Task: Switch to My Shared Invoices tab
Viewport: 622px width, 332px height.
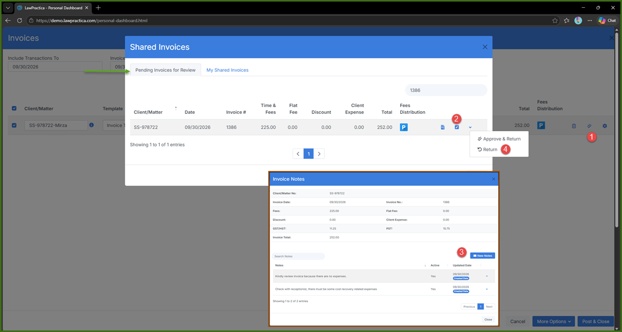Action: pos(227,70)
